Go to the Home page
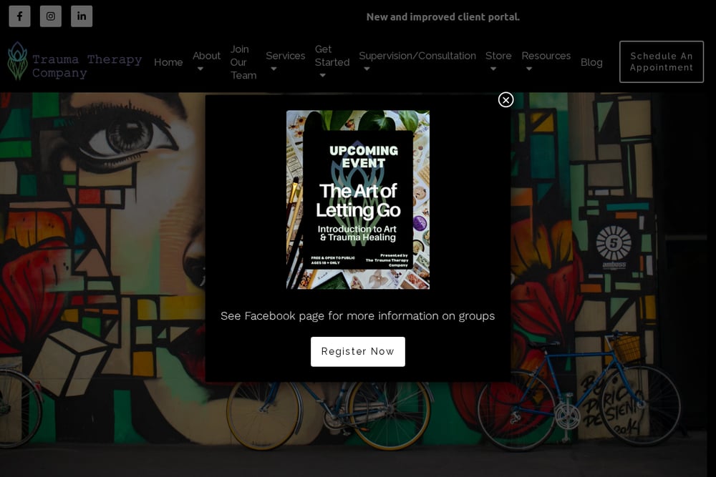The height and width of the screenshot is (477, 716). pyautogui.click(x=168, y=62)
